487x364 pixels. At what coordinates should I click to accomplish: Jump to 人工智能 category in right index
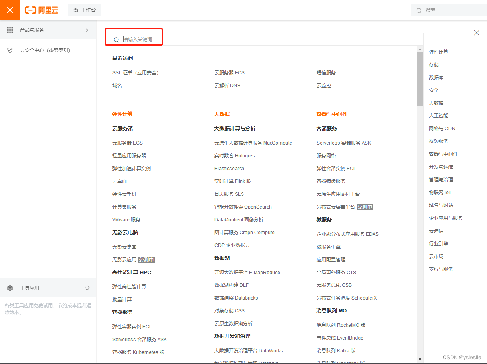pos(439,116)
